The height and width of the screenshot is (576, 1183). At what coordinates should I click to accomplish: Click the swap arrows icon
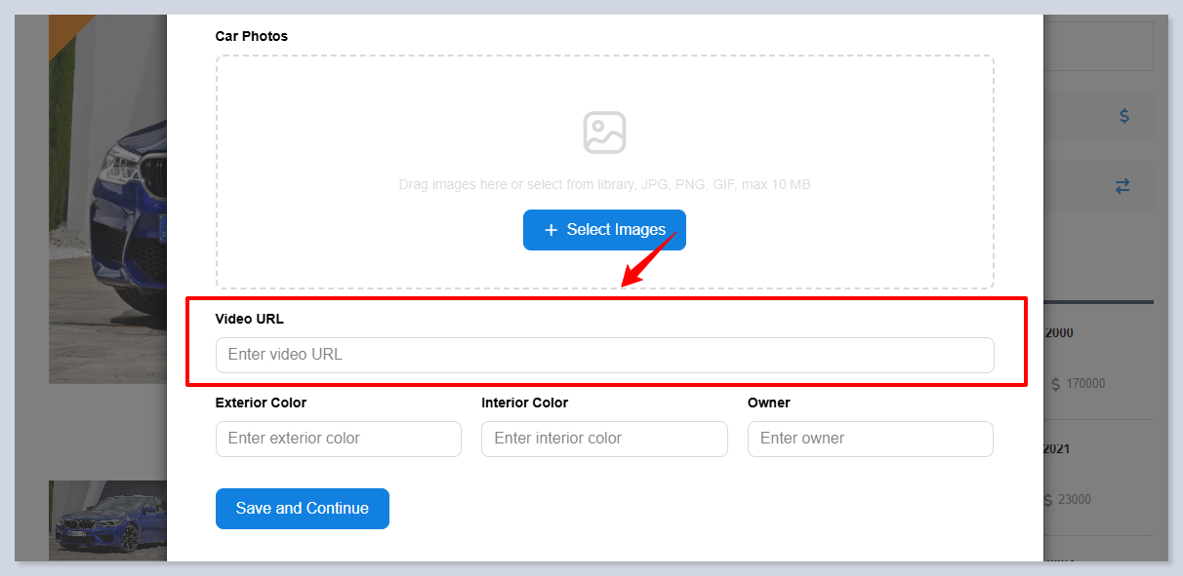point(1122,186)
